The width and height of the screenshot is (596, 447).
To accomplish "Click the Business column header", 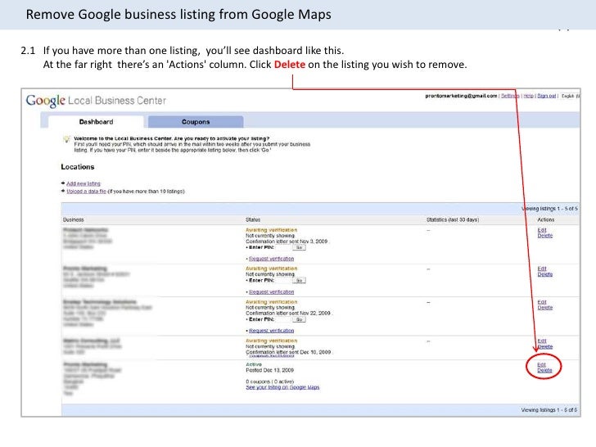I will click(73, 219).
